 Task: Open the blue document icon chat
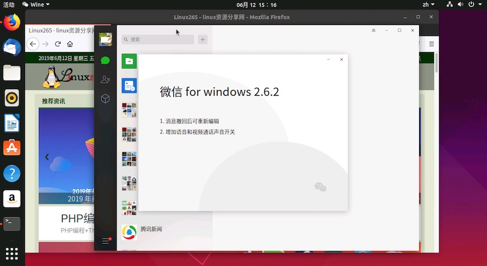[129, 86]
